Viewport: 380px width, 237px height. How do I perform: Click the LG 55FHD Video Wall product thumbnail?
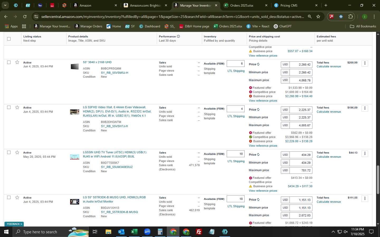(x=74, y=112)
